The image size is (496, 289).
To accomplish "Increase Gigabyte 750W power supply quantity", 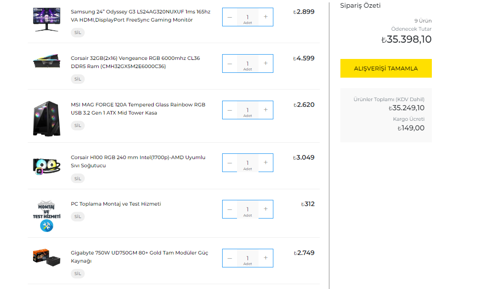I will tap(266, 258).
